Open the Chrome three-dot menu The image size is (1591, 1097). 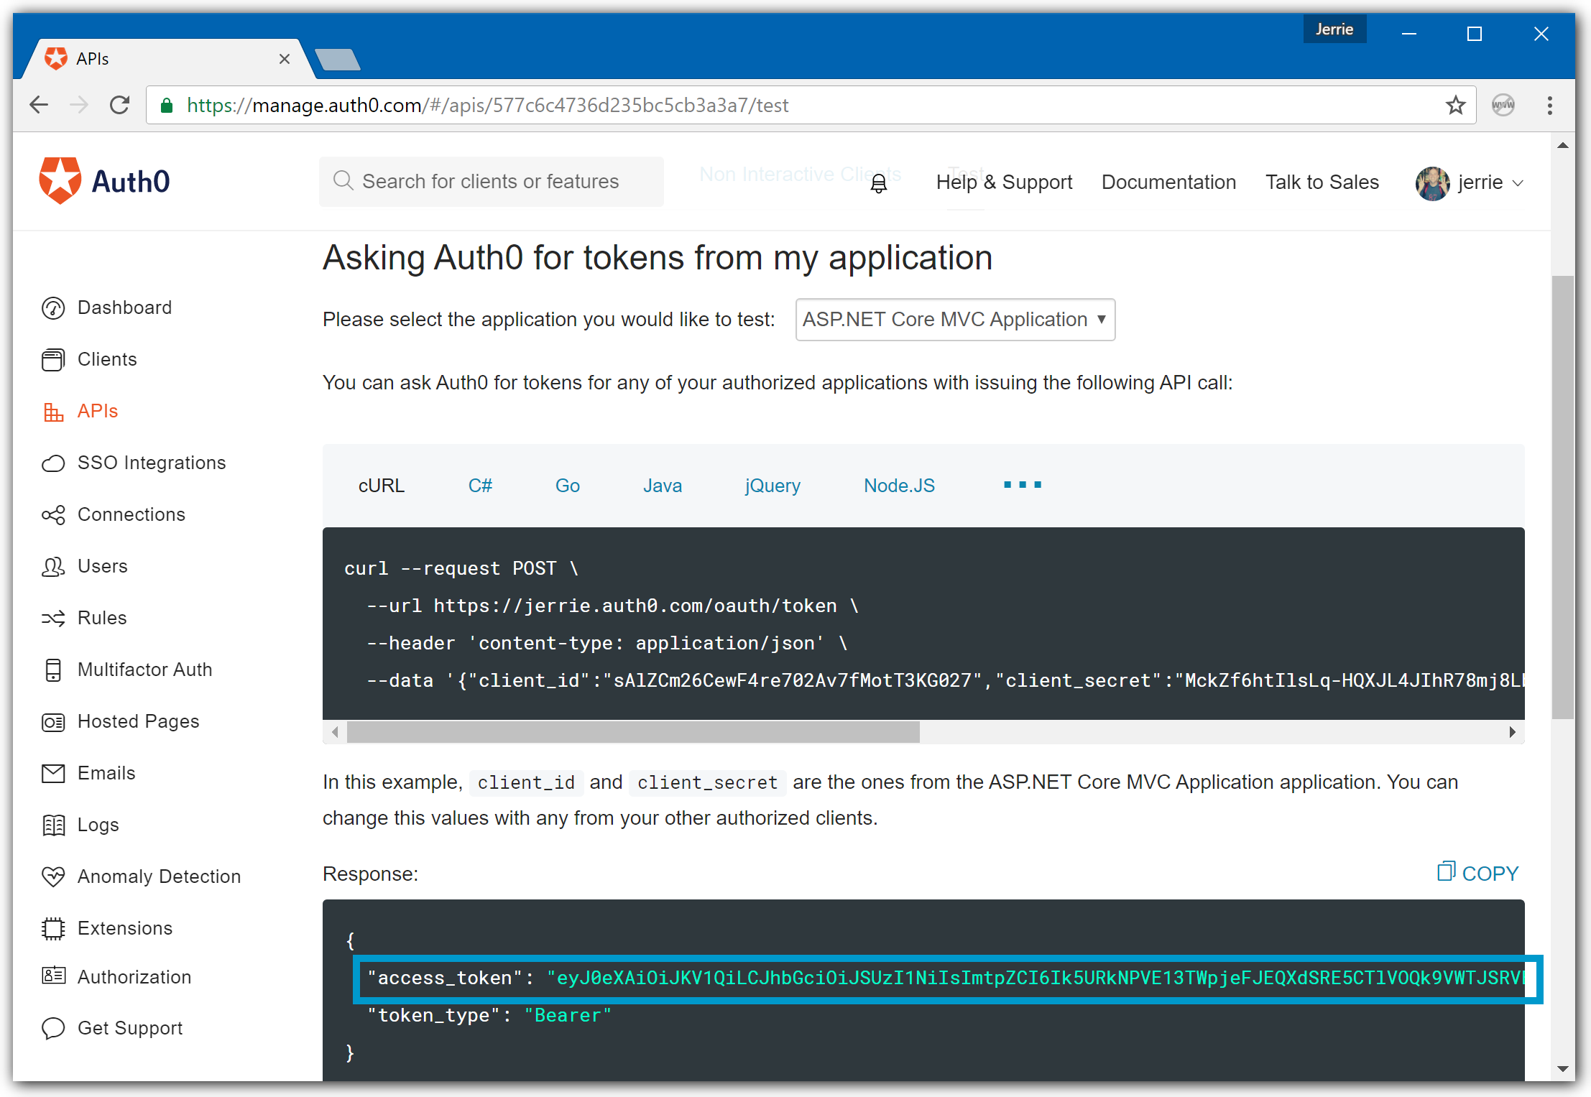(1550, 106)
